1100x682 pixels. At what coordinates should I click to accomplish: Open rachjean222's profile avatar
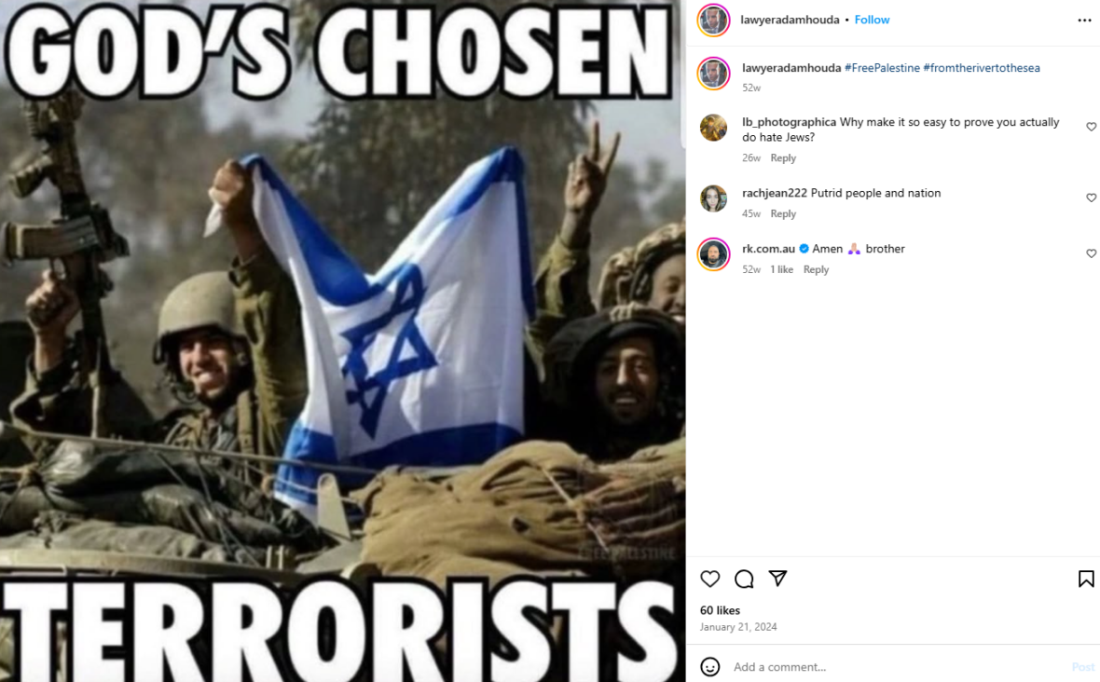[713, 198]
